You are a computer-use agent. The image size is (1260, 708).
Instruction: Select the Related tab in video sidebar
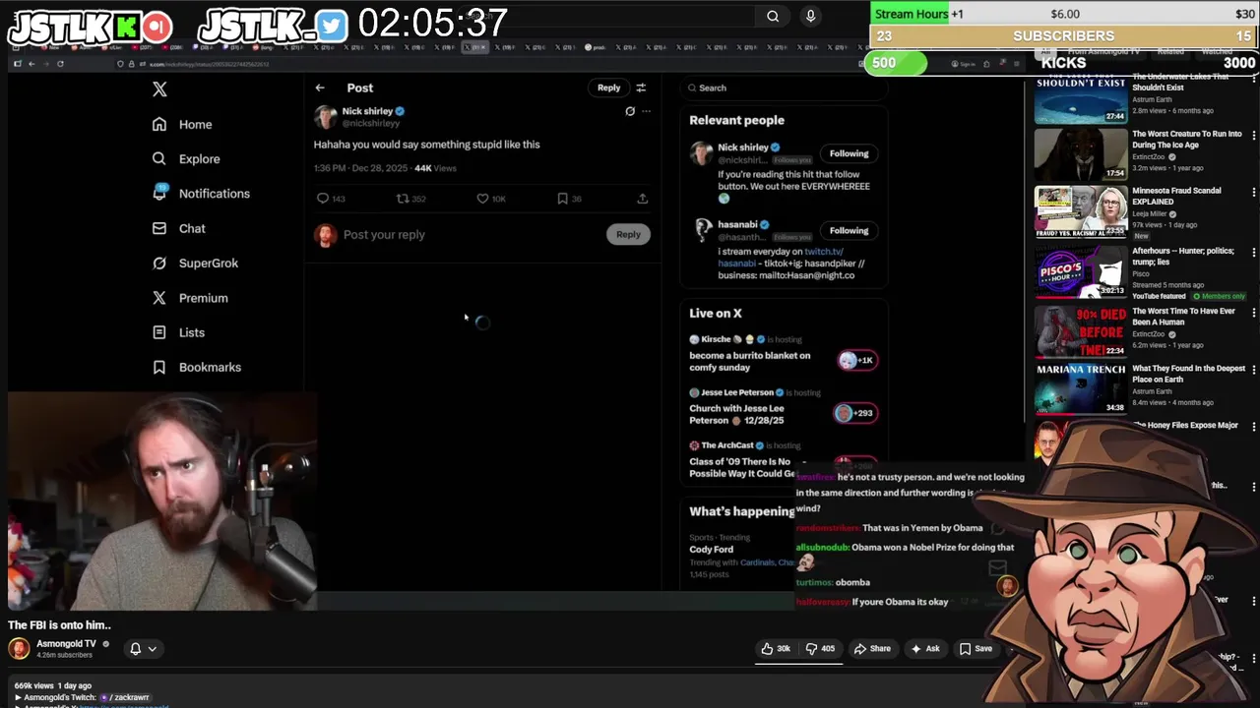click(x=1170, y=51)
